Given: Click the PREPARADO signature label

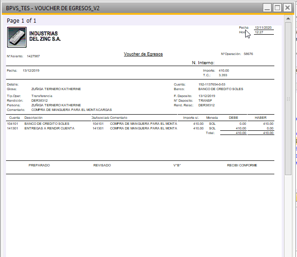Looking at the screenshot, I should [39, 165].
